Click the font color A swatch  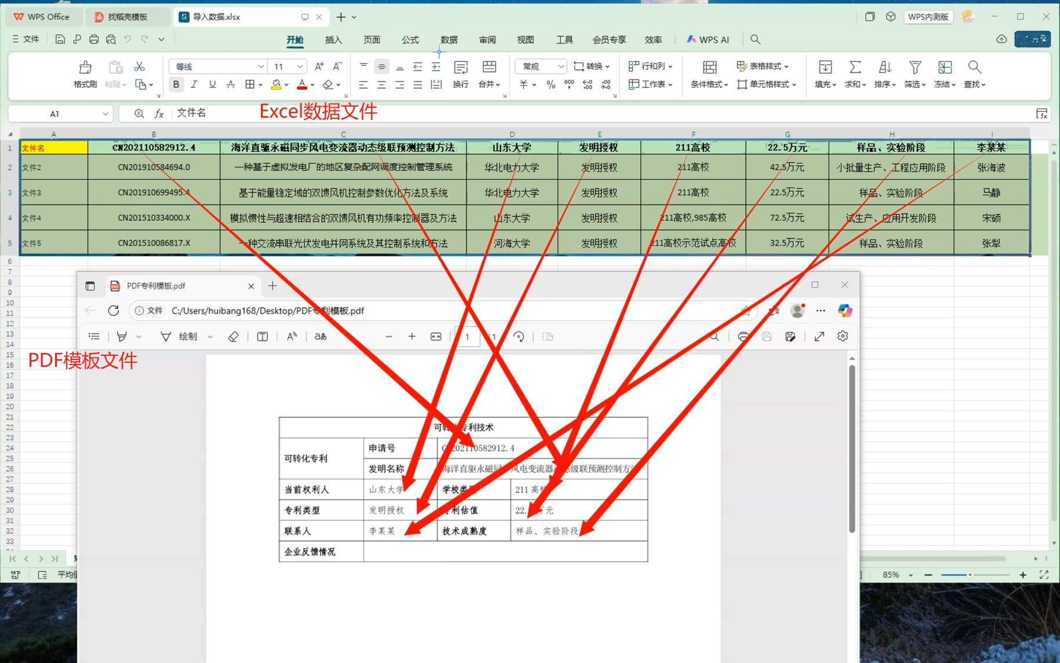click(302, 85)
